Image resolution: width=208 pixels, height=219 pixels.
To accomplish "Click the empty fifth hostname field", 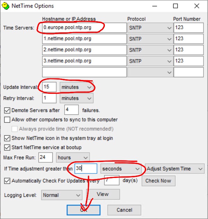I will (84, 72).
